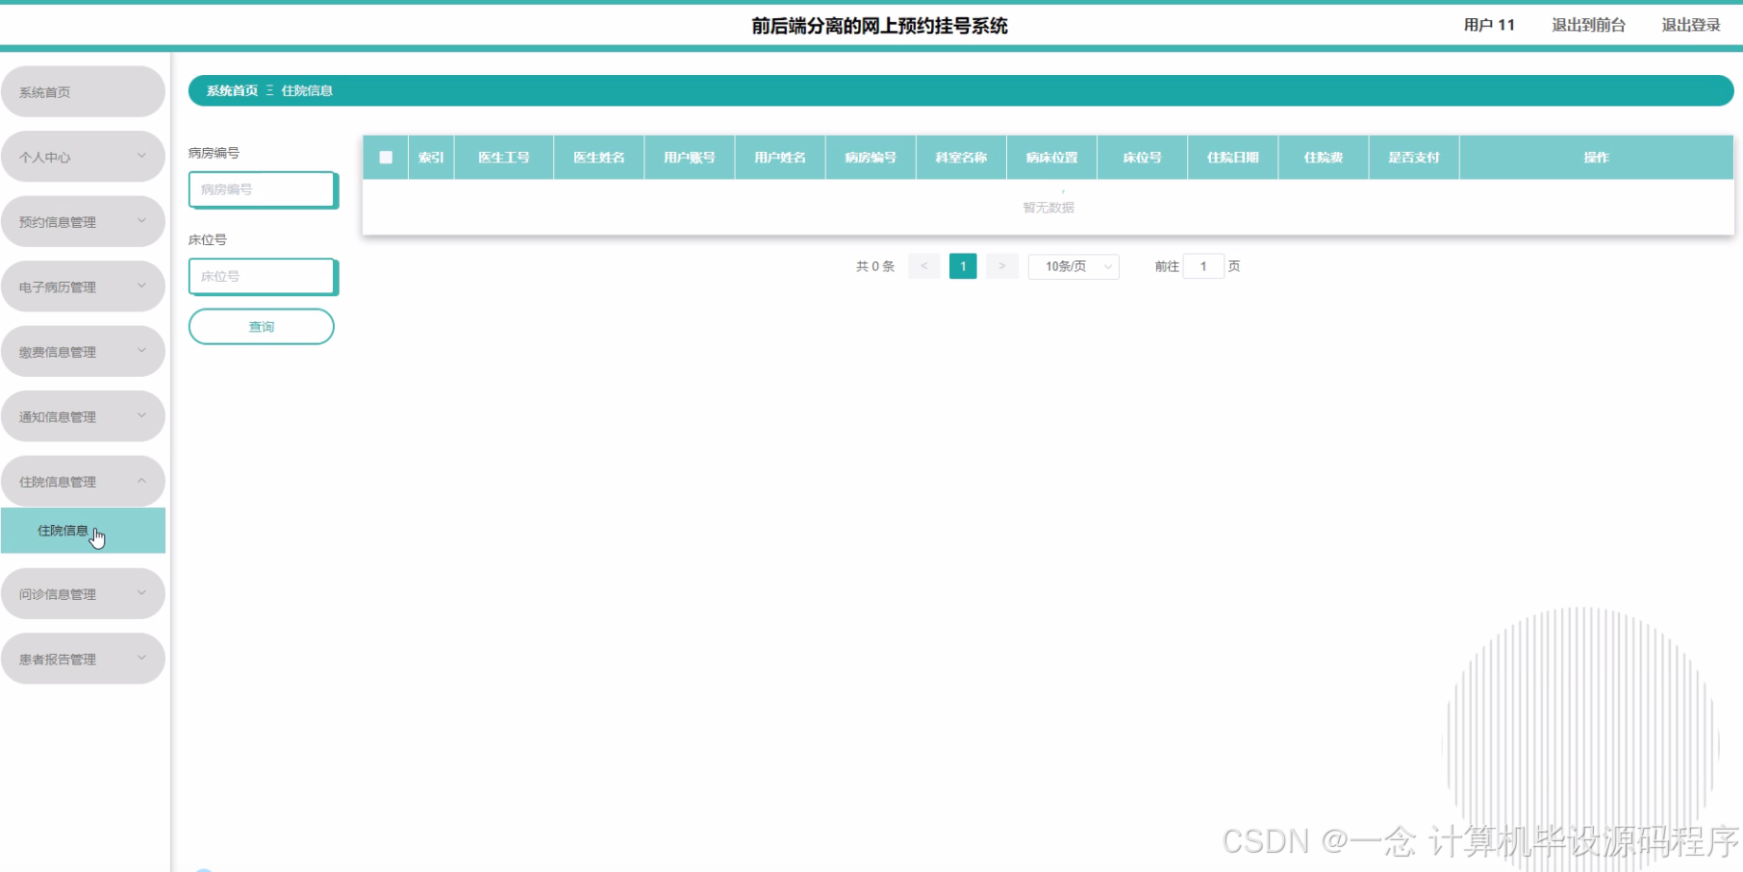Image resolution: width=1743 pixels, height=872 pixels.
Task: Click inside the 病房编号 input field
Action: click(x=263, y=189)
